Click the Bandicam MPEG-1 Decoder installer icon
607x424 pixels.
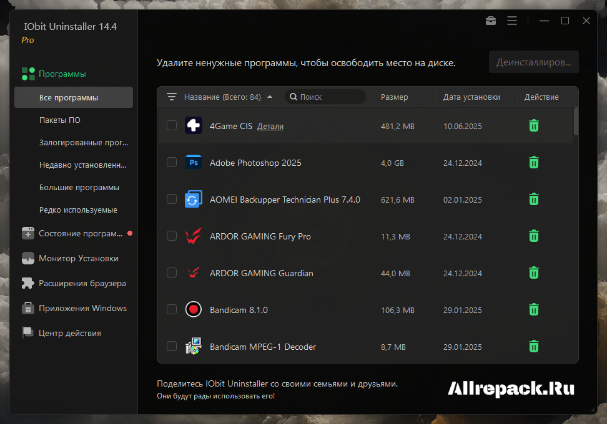[x=193, y=346]
